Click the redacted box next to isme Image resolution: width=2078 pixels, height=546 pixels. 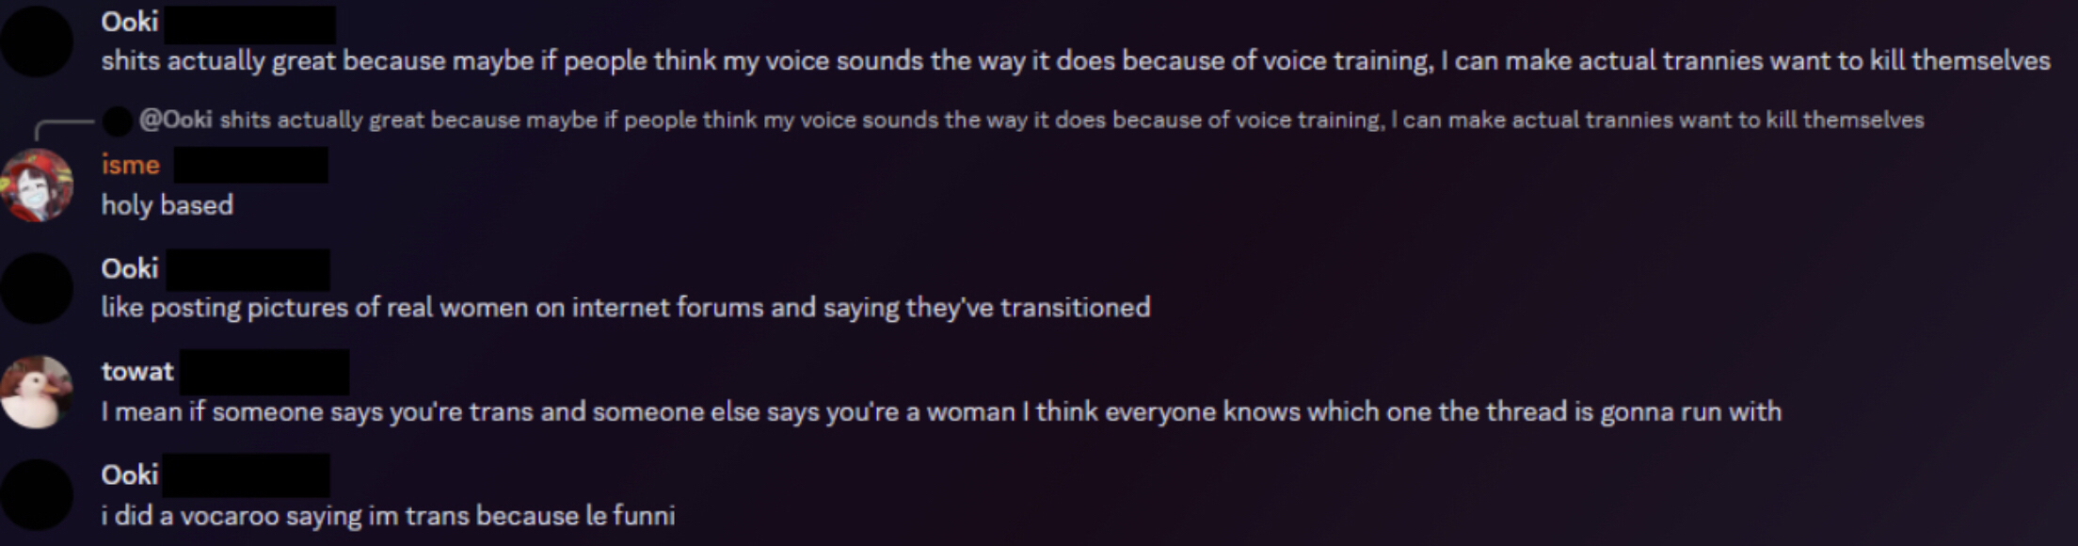[251, 165]
